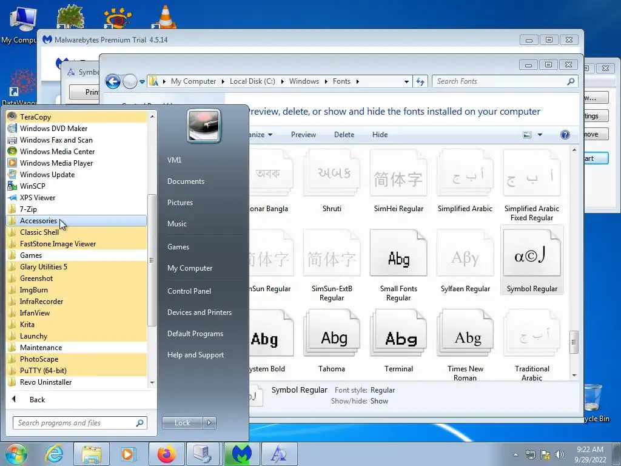The height and width of the screenshot is (466, 621).
Task: Focus the Search Fonts field
Action: [505, 81]
